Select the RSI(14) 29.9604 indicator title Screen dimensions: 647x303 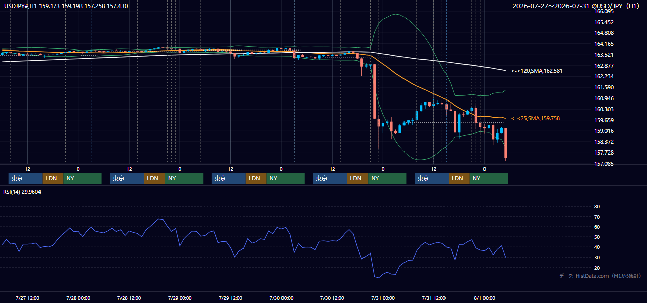tap(22, 192)
